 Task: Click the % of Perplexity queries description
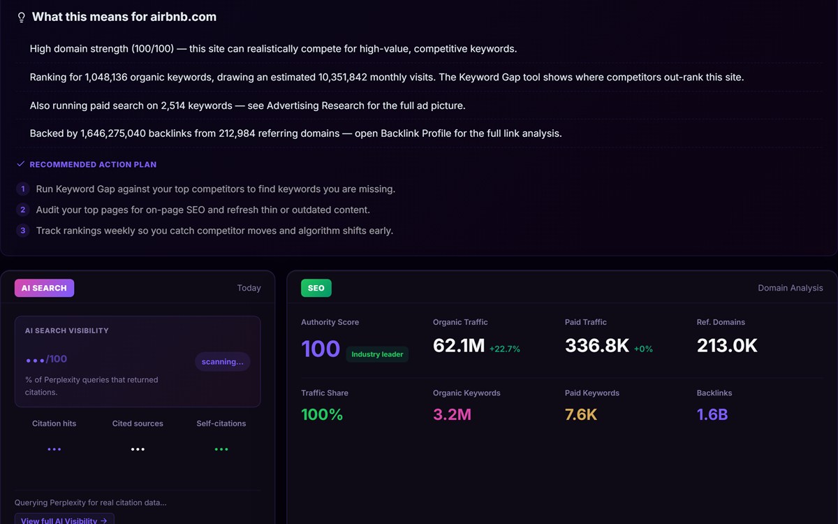(x=91, y=386)
